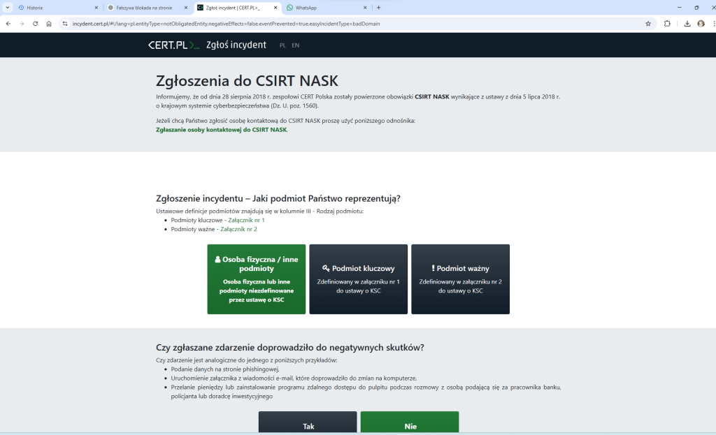Select the Podmiot kluczowy tile

359,279
